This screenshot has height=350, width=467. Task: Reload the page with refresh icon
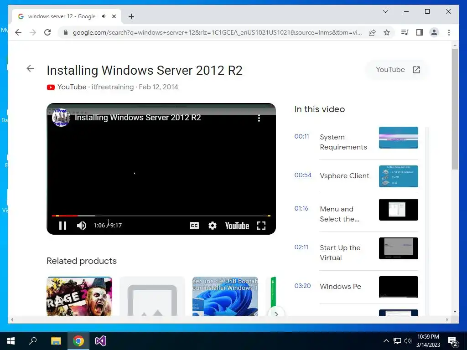(47, 32)
